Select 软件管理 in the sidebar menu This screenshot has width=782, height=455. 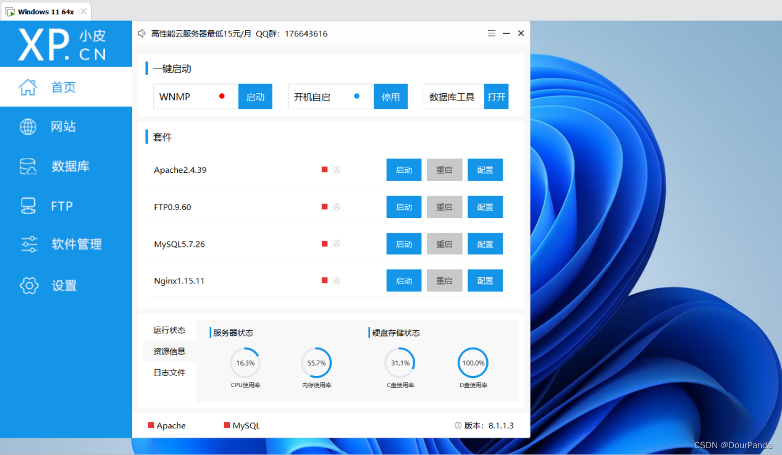[66, 244]
